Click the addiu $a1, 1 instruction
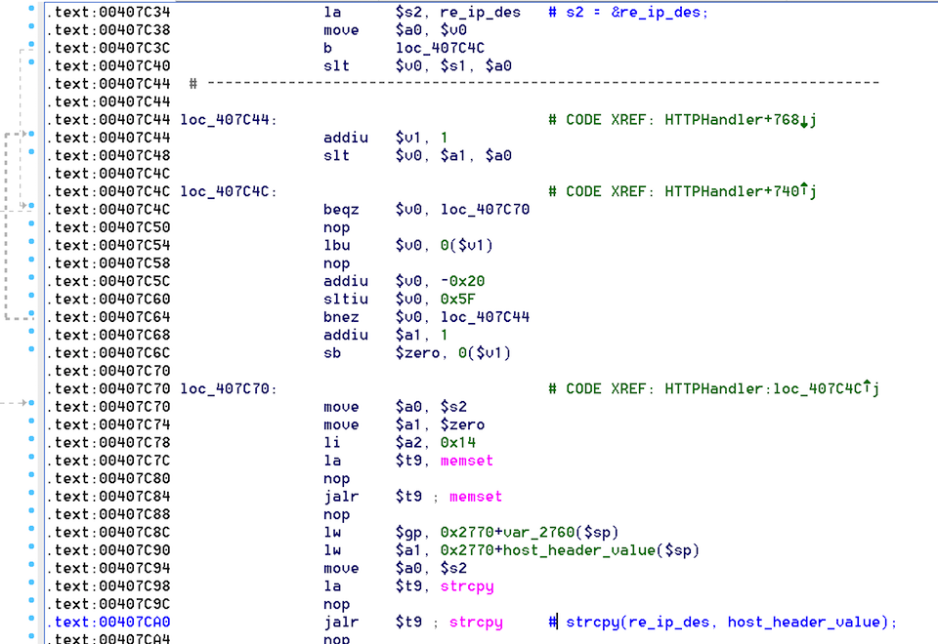Viewport: 938px width, 644px height. (x=386, y=335)
